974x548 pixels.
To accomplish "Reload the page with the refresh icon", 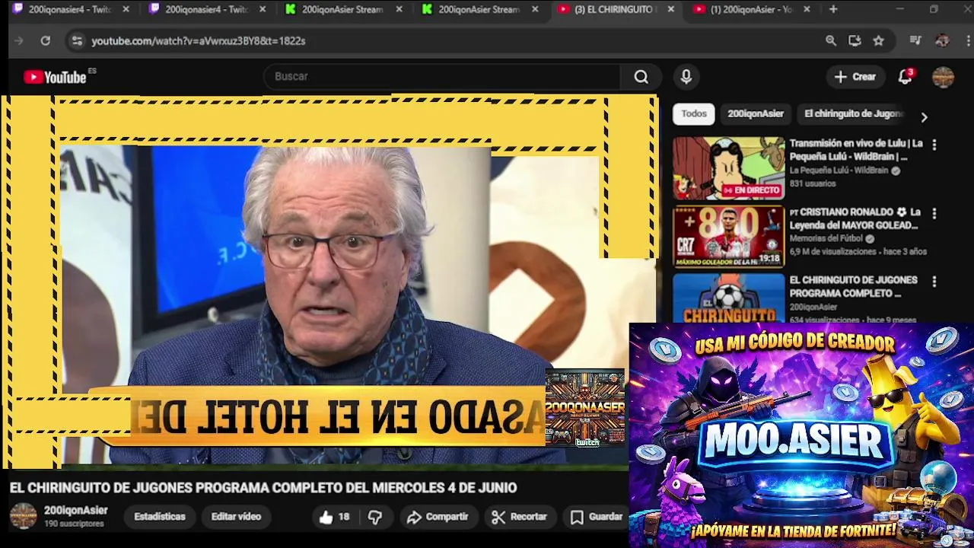I will click(46, 41).
